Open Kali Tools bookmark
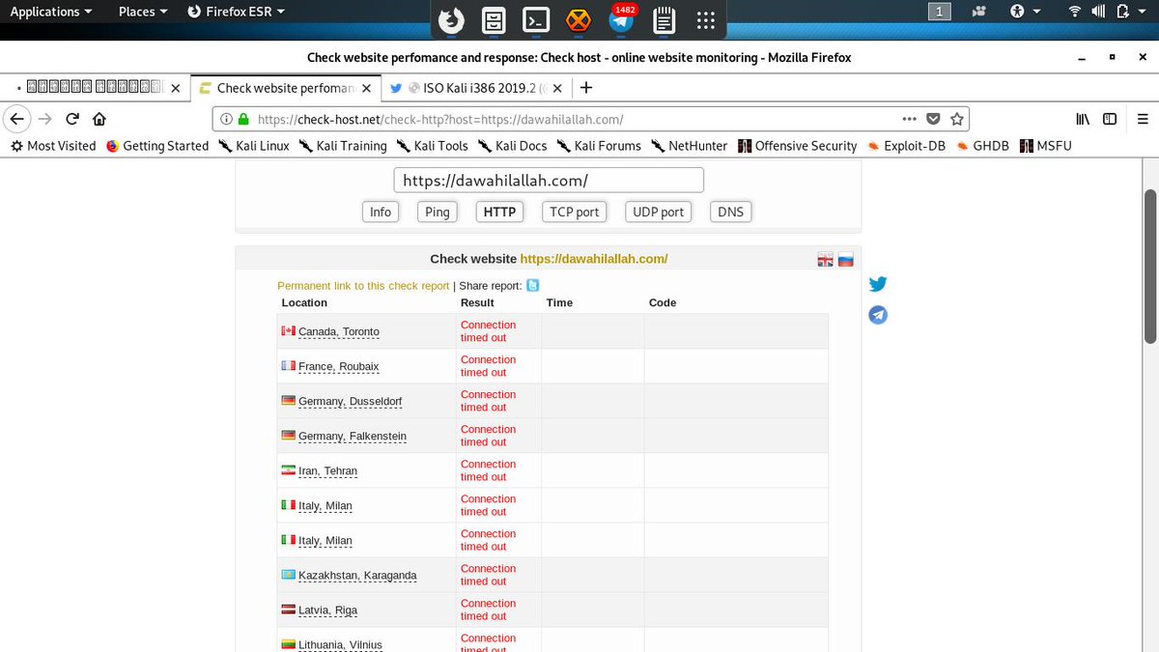 (432, 146)
